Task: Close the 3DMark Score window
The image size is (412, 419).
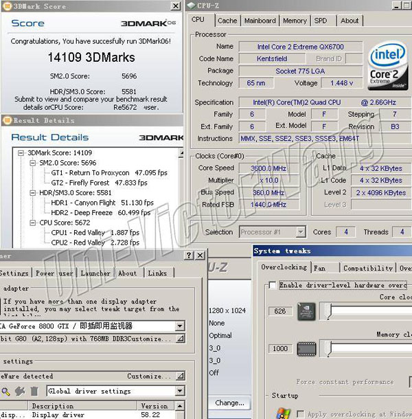Action: (x=176, y=6)
